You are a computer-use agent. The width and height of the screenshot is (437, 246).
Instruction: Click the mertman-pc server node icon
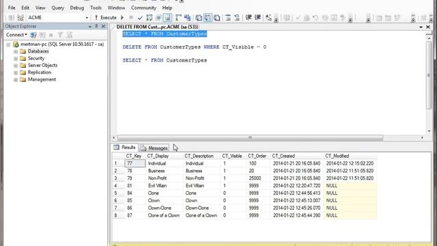[16, 44]
